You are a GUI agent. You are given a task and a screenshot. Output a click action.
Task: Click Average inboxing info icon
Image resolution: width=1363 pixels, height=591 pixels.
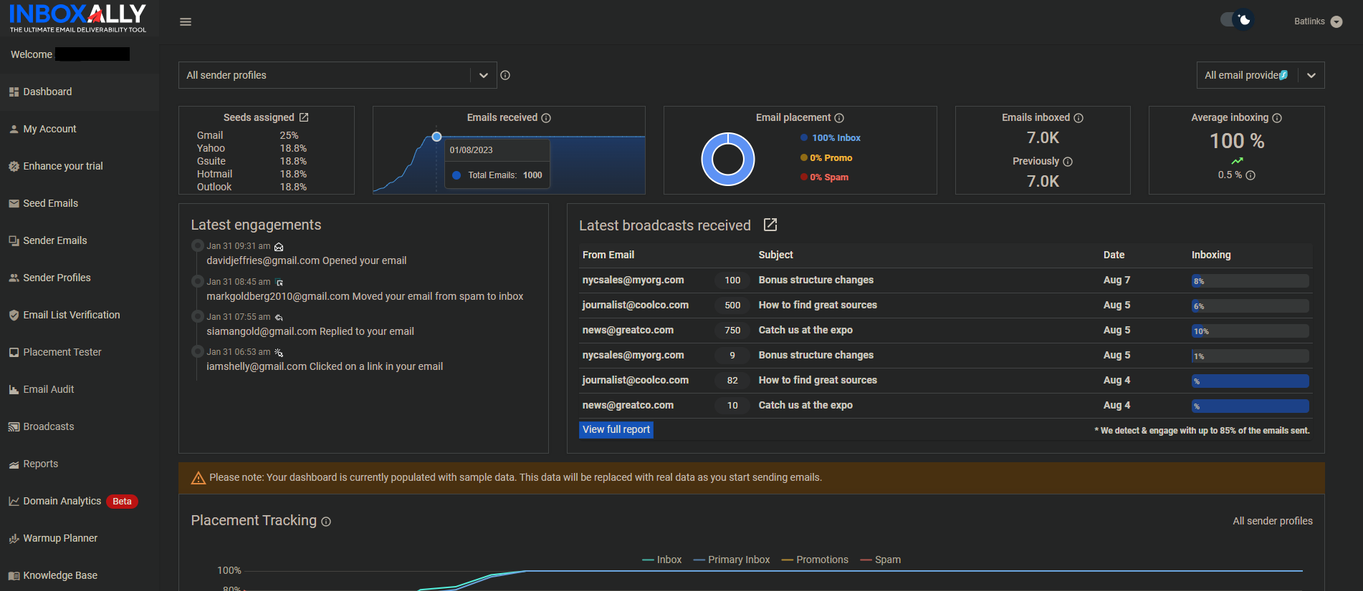1277,118
